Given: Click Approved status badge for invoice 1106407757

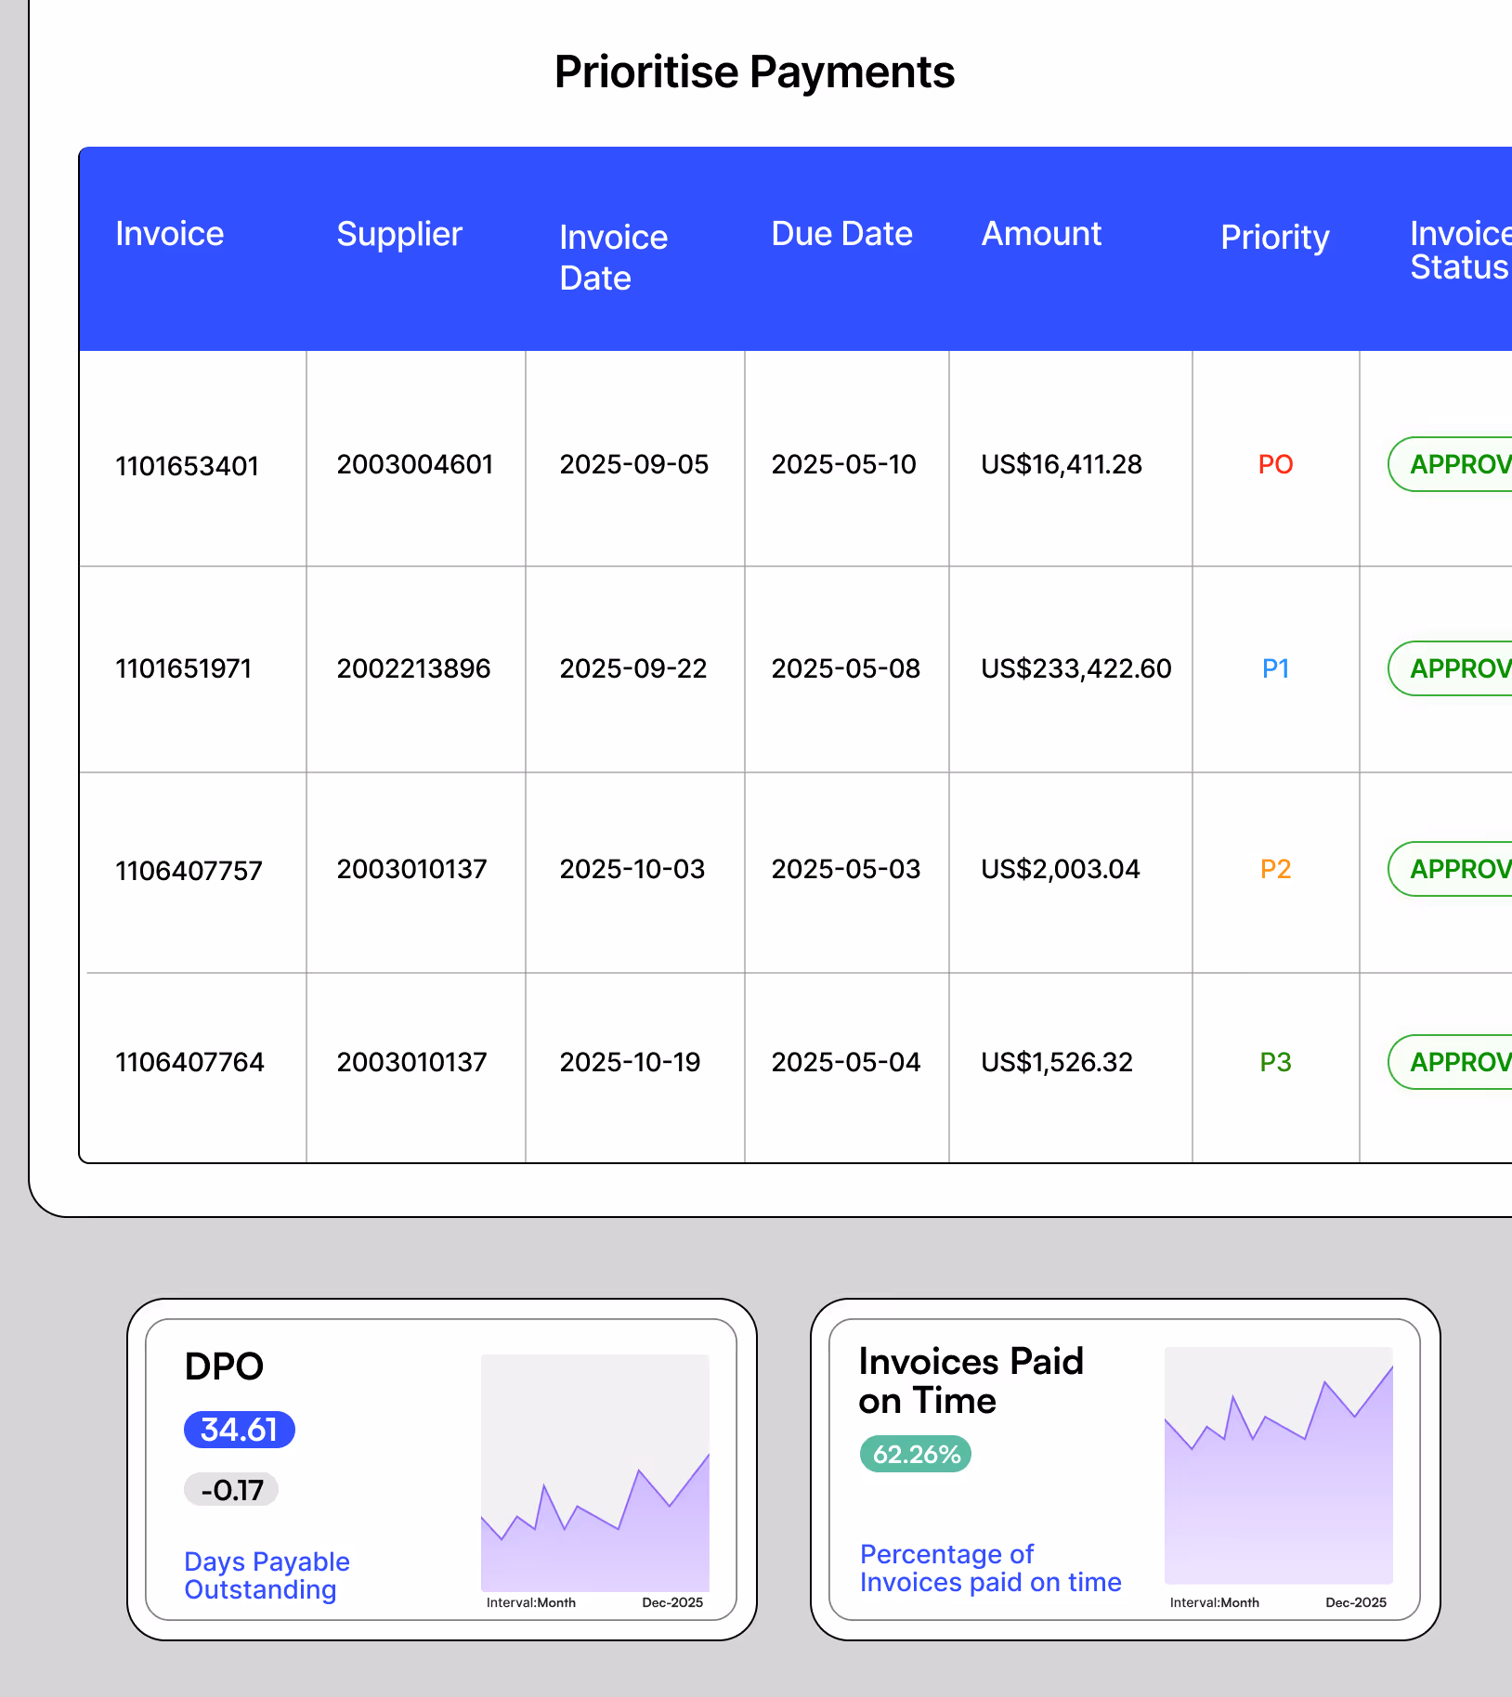Looking at the screenshot, I should point(1450,869).
